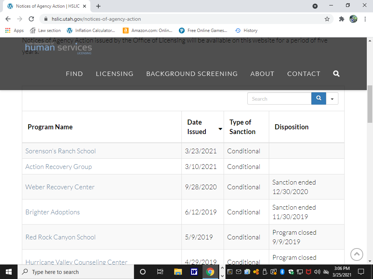Sort the table by Date Issued
The width and height of the screenshot is (373, 279).
coord(203,127)
